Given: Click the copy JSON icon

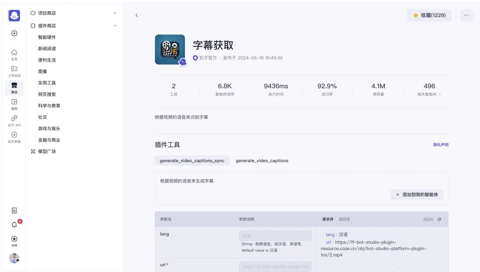Looking at the screenshot, I should [x=439, y=220].
